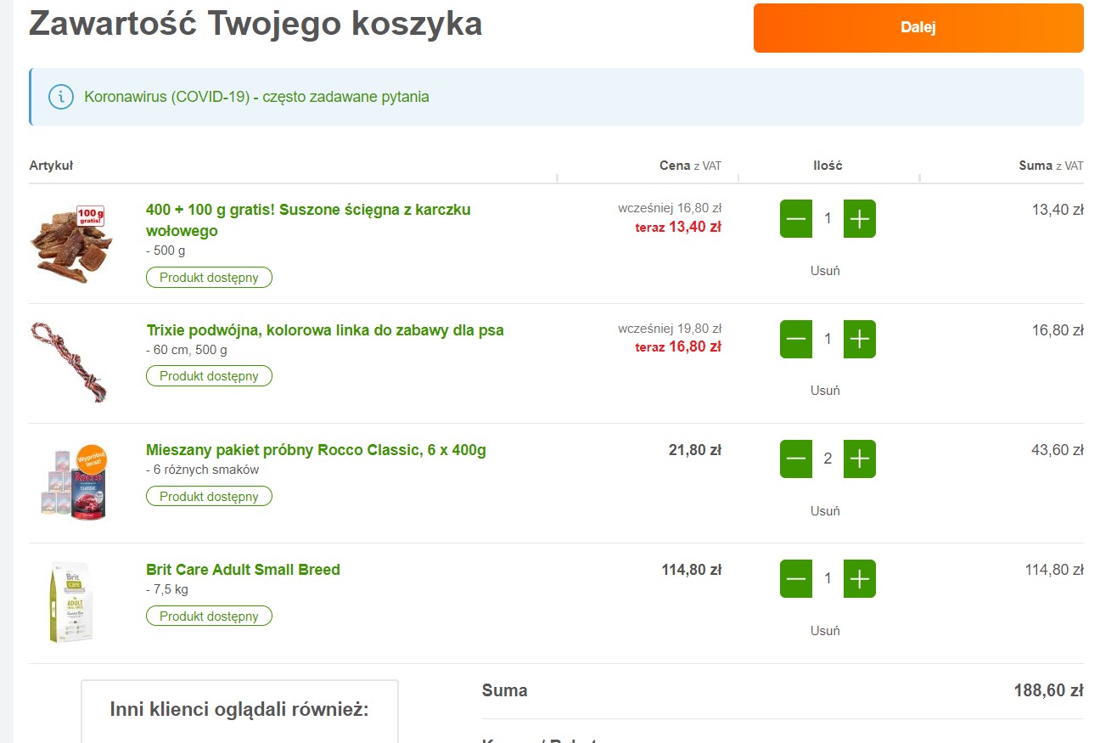Remove Trixie rope toy via Usuń
The image size is (1100, 743).
(x=825, y=391)
